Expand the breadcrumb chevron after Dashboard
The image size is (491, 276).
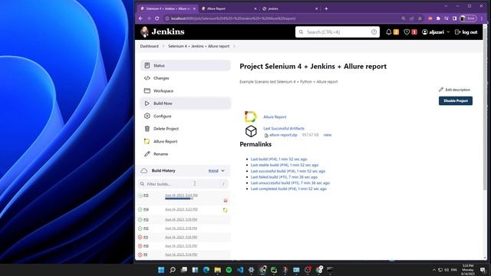163,46
